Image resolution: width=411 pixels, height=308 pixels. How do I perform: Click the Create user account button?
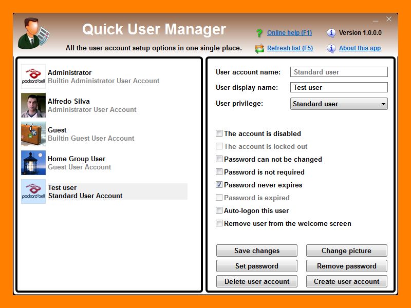tap(346, 281)
